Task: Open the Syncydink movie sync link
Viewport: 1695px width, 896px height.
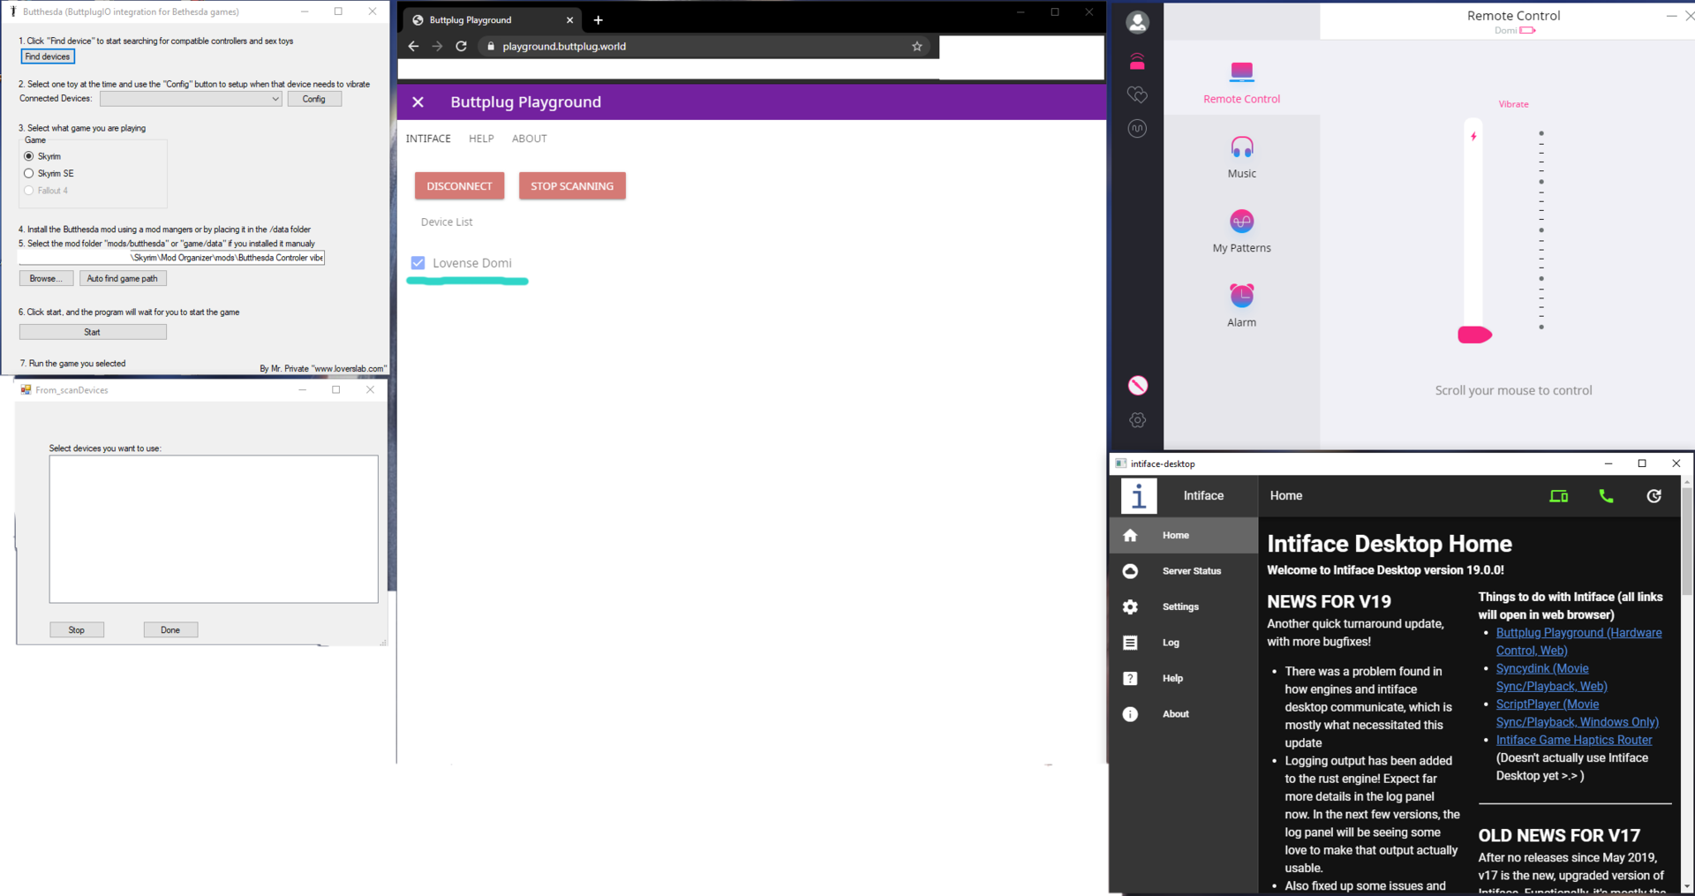Action: pos(1551,677)
